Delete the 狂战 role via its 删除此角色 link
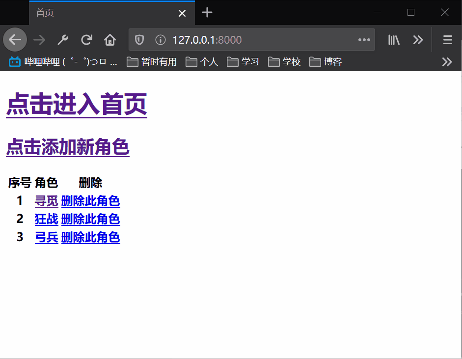The image size is (462, 359). click(x=90, y=219)
